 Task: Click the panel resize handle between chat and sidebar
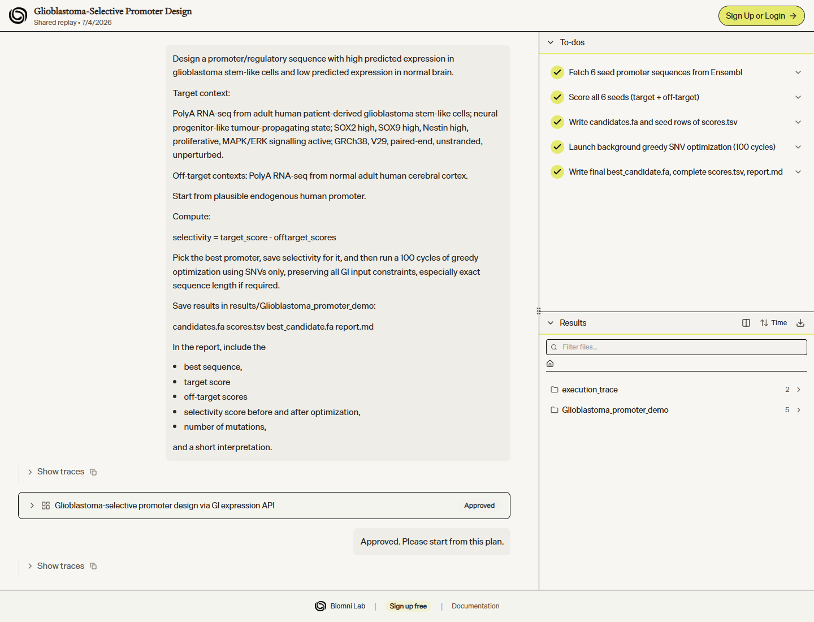point(539,310)
